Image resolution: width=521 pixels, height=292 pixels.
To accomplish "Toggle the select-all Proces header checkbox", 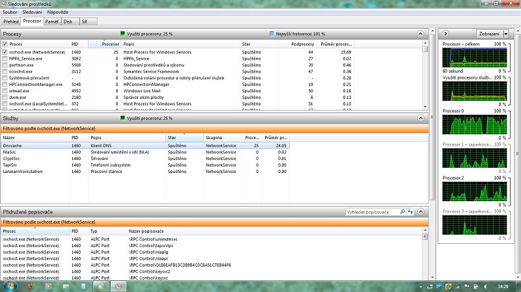I will tap(5, 44).
